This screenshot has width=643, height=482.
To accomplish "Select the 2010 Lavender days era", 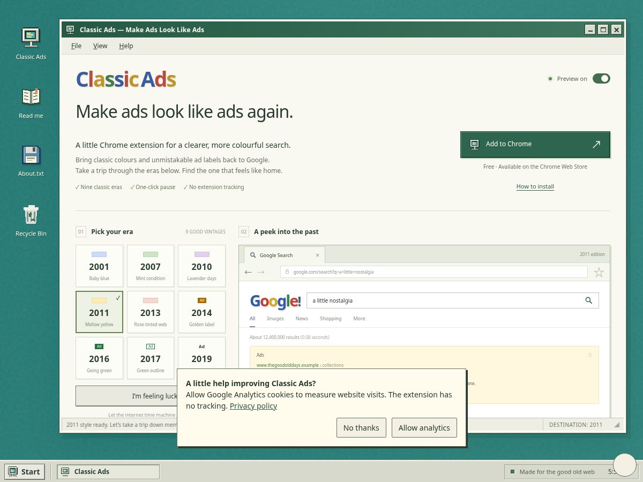I will coord(201,266).
